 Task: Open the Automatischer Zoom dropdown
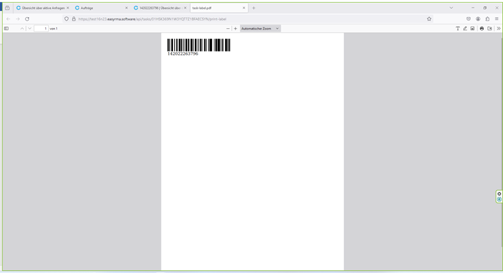click(260, 29)
